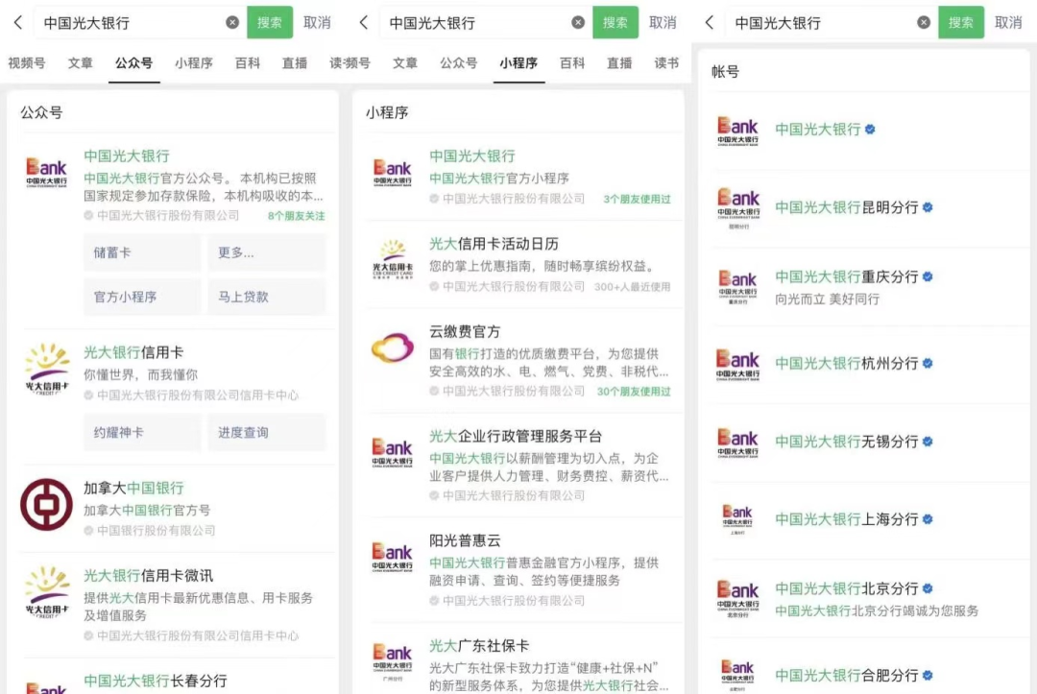Tap the green 搜索 button in left panel
The height and width of the screenshot is (694, 1037).
[x=270, y=22]
